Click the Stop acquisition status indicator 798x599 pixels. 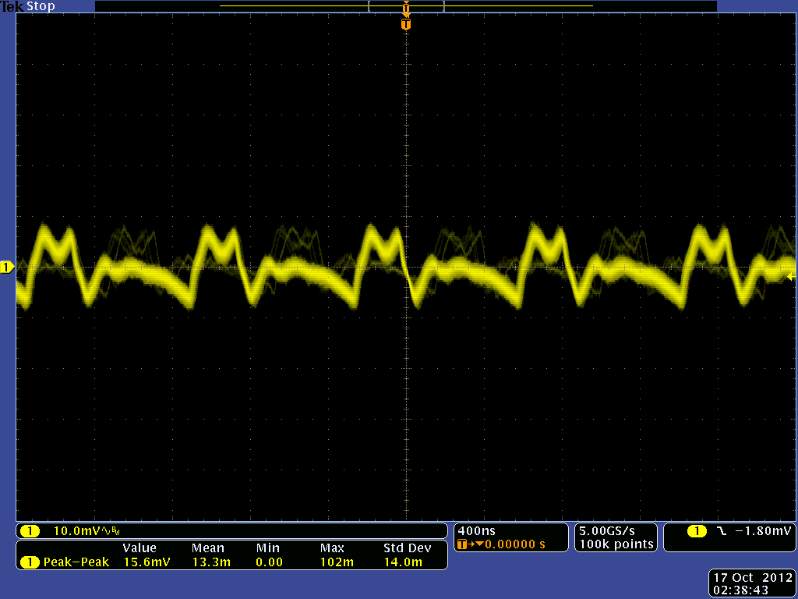click(x=41, y=6)
